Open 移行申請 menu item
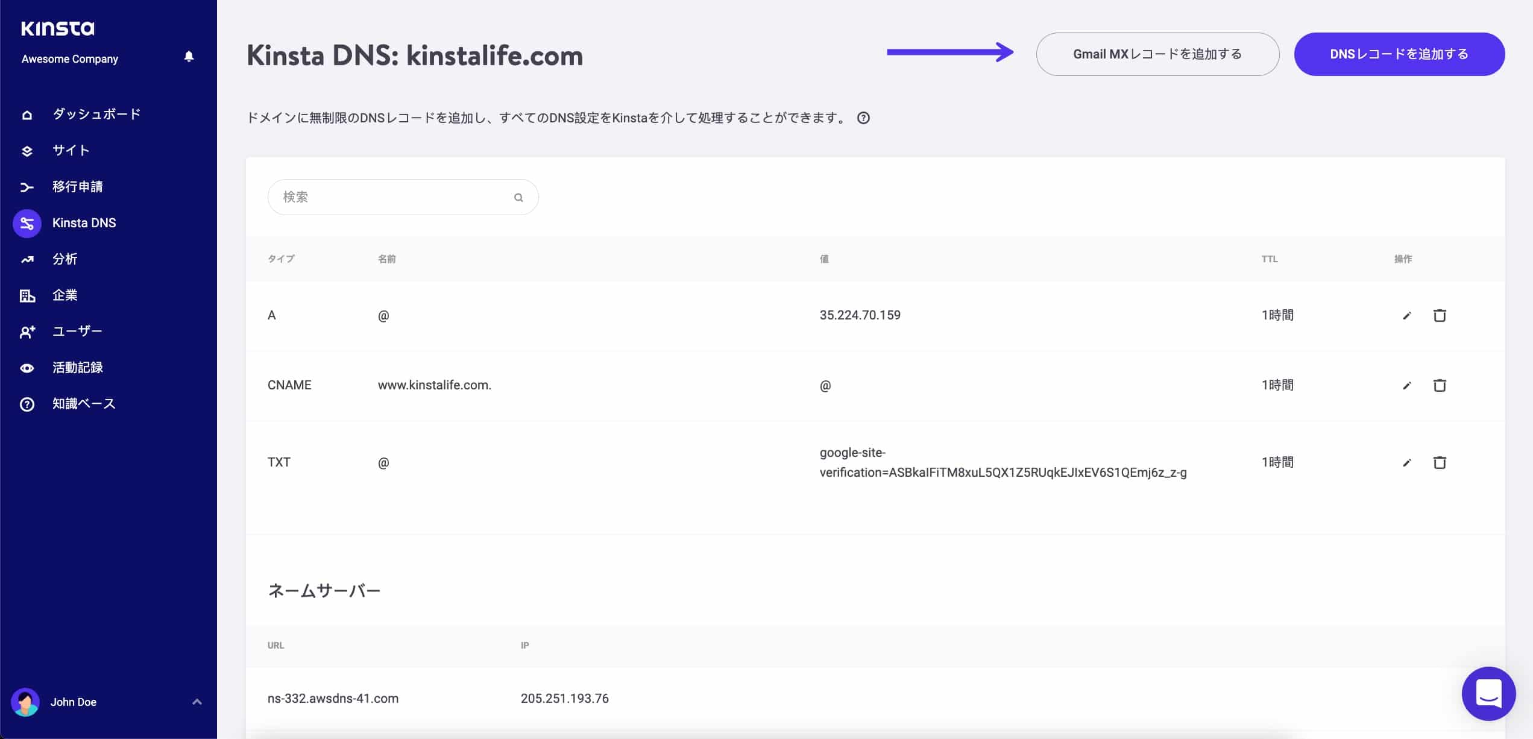The width and height of the screenshot is (1533, 739). coord(78,187)
